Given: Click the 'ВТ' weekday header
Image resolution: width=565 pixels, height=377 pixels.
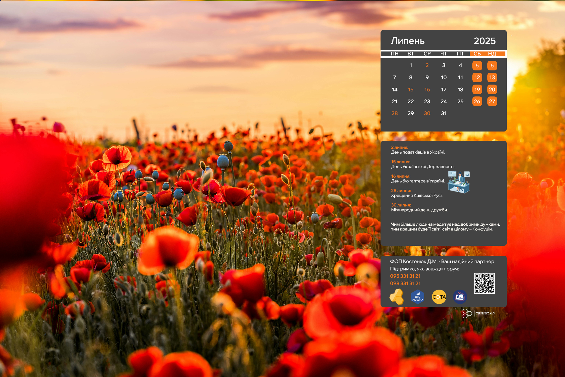Looking at the screenshot, I should pos(411,54).
